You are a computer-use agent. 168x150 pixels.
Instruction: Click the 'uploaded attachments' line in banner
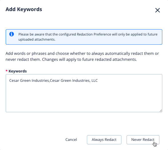point(37,39)
